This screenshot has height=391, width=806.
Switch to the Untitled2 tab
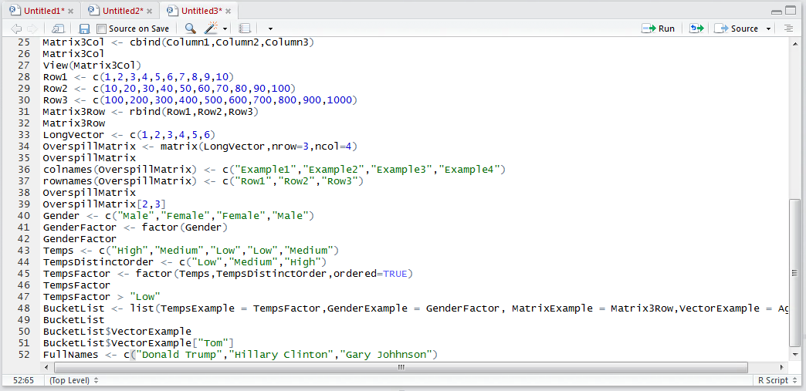123,11
